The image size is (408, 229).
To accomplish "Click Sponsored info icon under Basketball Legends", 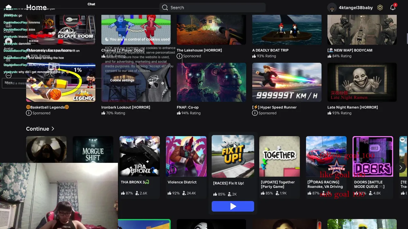I will click(x=29, y=113).
